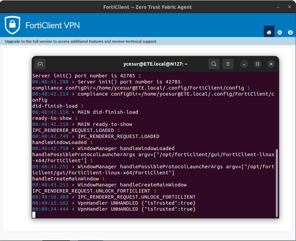Image resolution: width=296 pixels, height=241 pixels.
Task: Minimize the FortiClient window
Action: pyautogui.click(x=278, y=7)
